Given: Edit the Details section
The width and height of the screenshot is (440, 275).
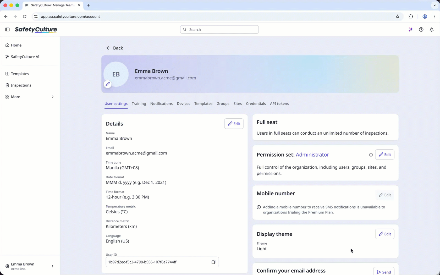Looking at the screenshot, I should click(234, 124).
